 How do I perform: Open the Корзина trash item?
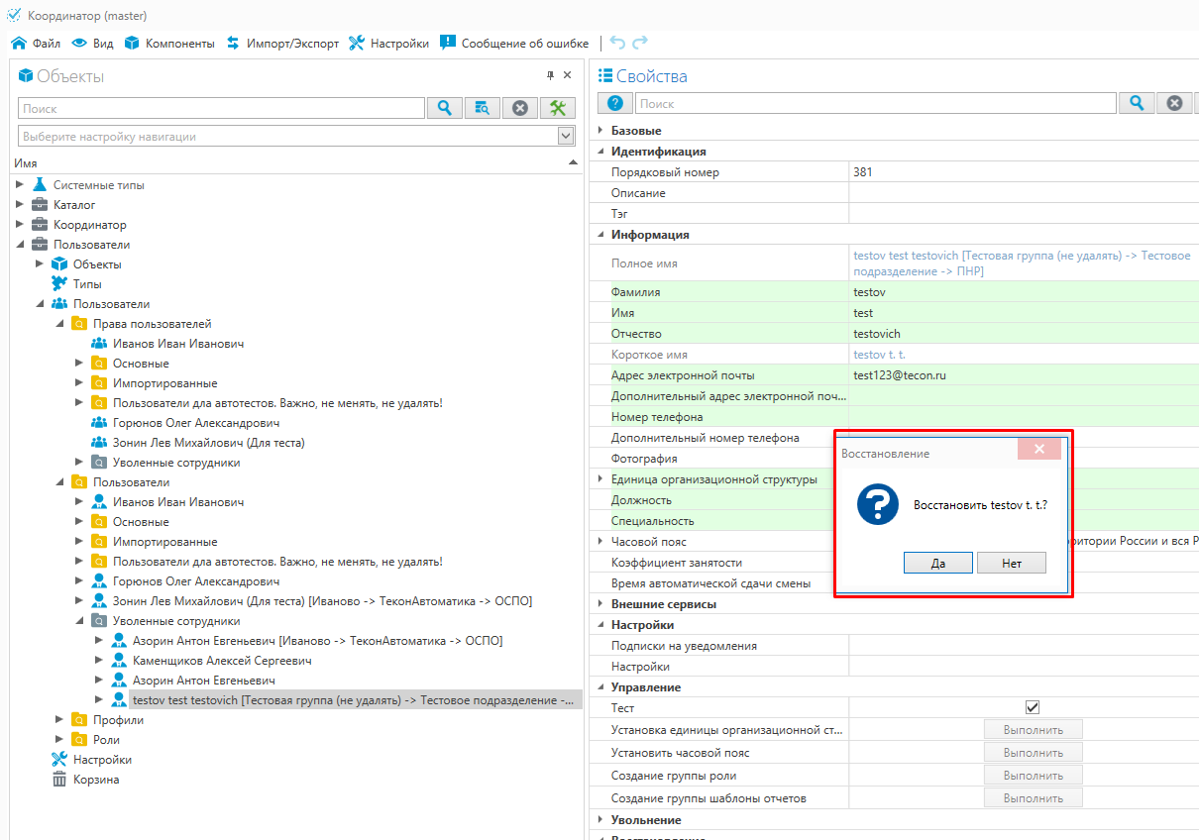[x=96, y=780]
